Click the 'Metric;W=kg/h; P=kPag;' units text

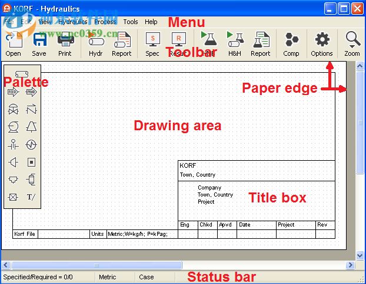(138, 234)
